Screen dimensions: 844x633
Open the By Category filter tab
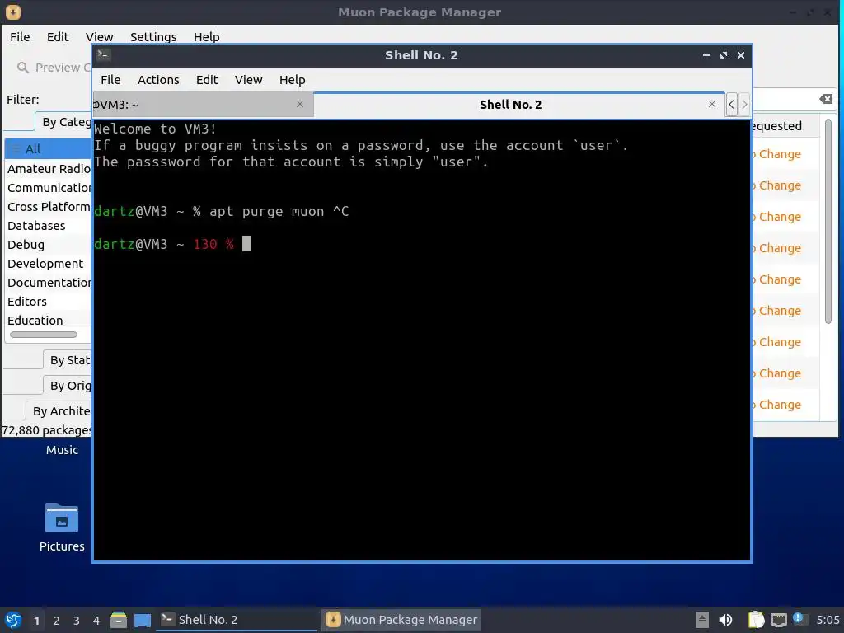click(64, 122)
